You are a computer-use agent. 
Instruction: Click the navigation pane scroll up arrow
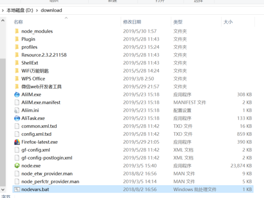click(x=3, y=21)
